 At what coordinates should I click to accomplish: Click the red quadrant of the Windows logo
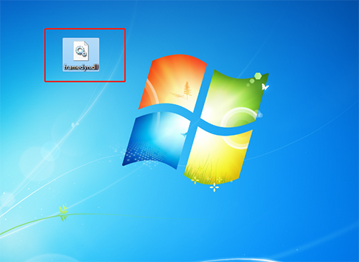(172, 83)
